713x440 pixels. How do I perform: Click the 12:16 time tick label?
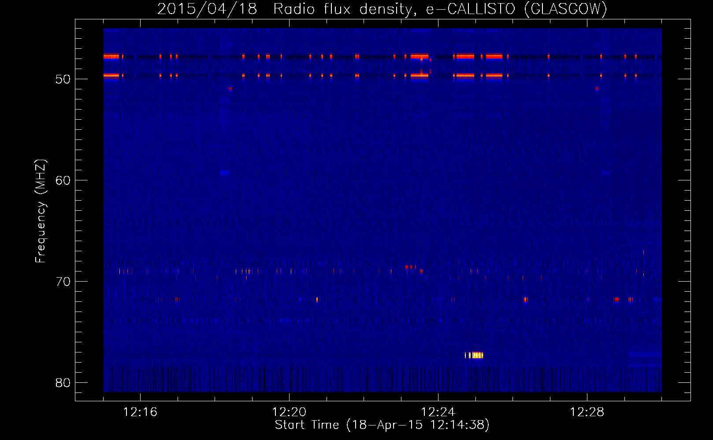click(140, 412)
